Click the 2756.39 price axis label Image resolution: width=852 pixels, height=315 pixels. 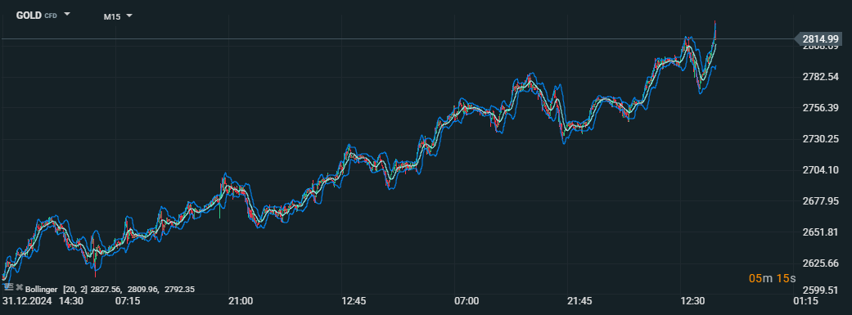(820, 108)
